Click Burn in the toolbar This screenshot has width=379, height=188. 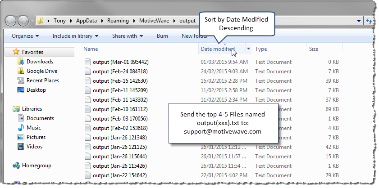click(162, 36)
